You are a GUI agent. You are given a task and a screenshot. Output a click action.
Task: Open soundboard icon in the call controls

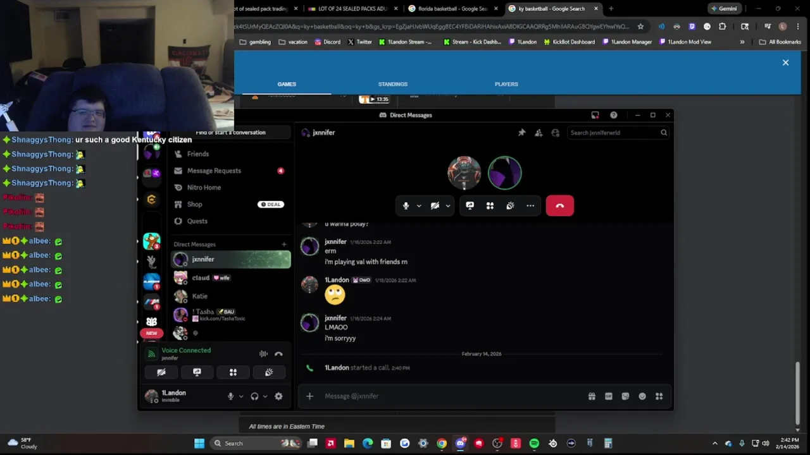pos(510,205)
